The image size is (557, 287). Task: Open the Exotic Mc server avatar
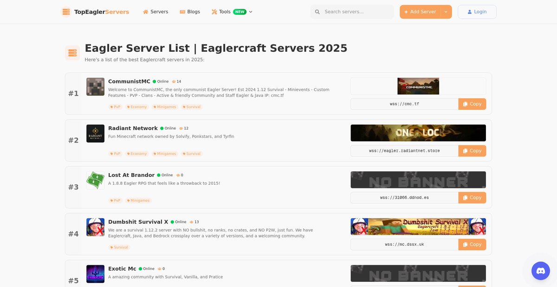pos(95,274)
